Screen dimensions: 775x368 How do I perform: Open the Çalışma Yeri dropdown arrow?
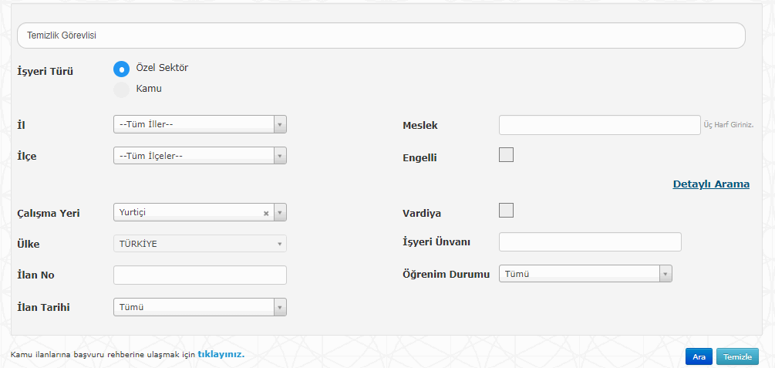coord(280,212)
